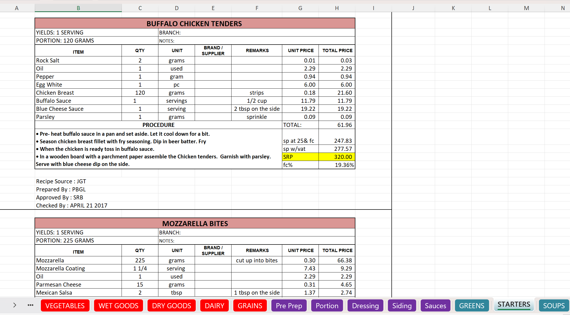Viewport: 570px width, 315px height.
Task: Open the WET GOODS sheet tab
Action: point(119,306)
